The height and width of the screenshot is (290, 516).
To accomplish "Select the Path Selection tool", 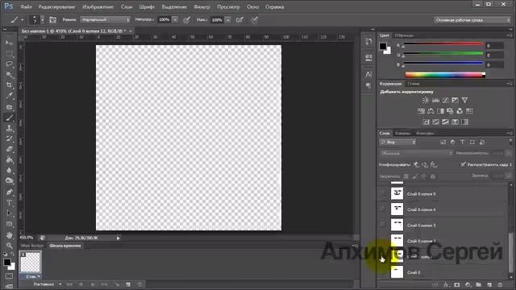I will point(9,213).
